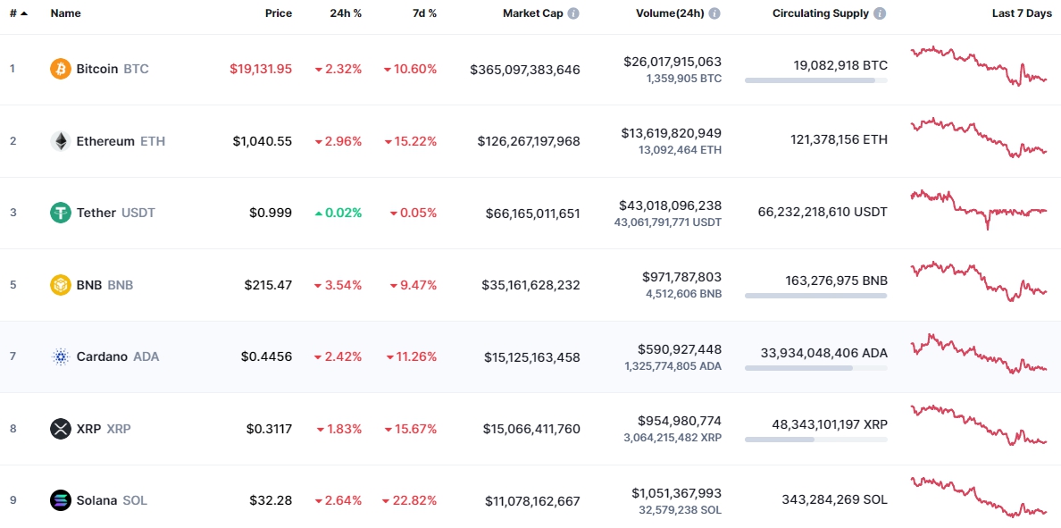The image size is (1061, 528).
Task: Click the Cardano blue logo
Action: click(x=60, y=356)
